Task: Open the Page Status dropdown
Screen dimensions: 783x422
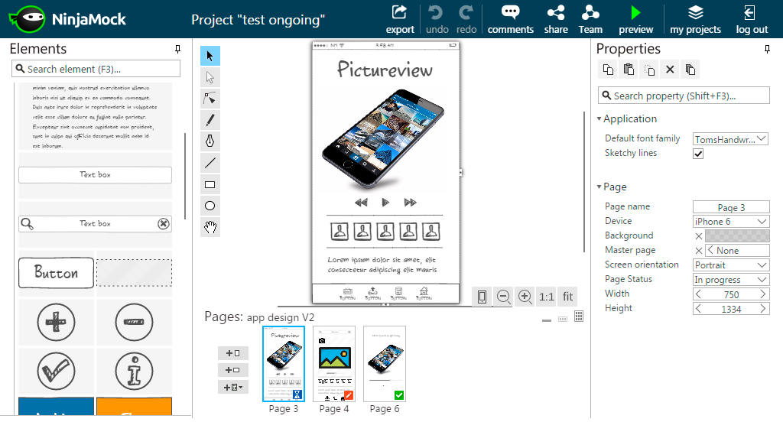Action: 730,279
